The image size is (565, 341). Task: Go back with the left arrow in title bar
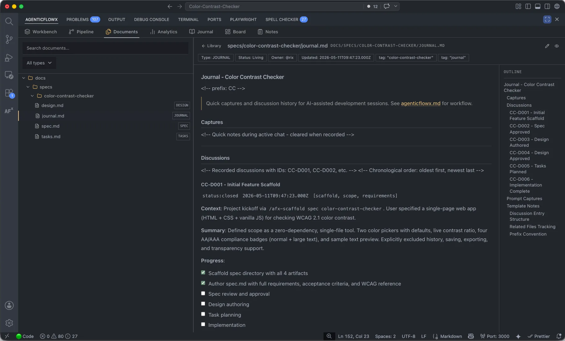(x=170, y=6)
